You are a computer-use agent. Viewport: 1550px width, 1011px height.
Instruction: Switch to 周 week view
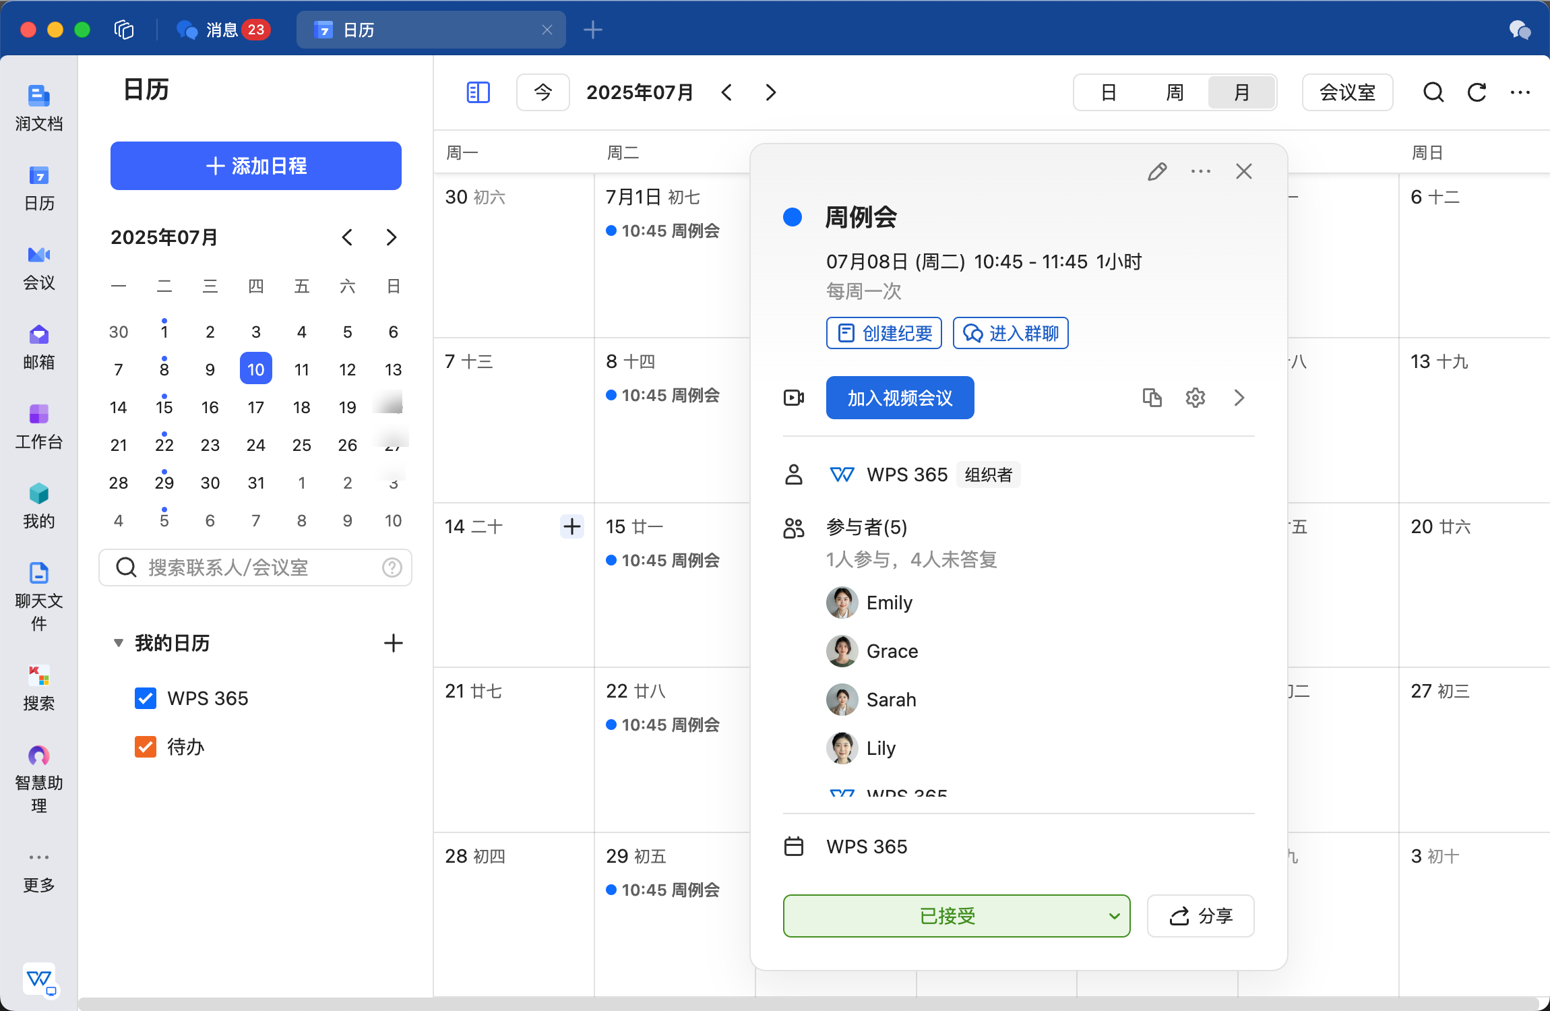[1175, 92]
